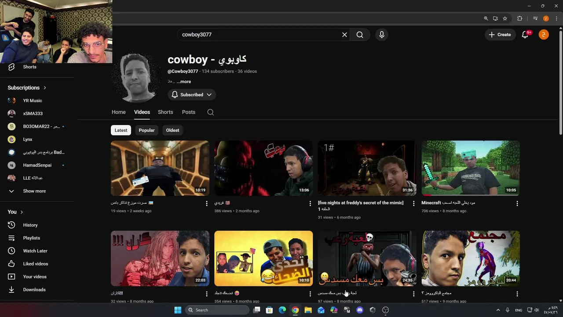Select the channel Videos tab
This screenshot has width=563, height=317.
click(x=142, y=112)
